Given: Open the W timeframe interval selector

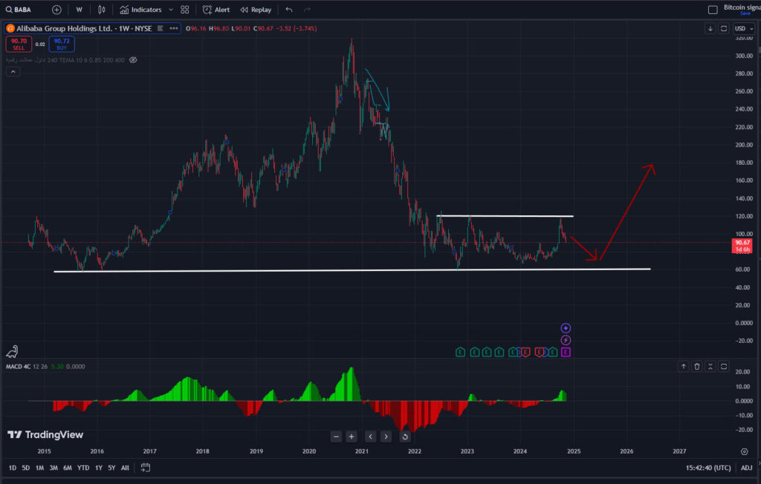Looking at the screenshot, I should pyautogui.click(x=79, y=10).
